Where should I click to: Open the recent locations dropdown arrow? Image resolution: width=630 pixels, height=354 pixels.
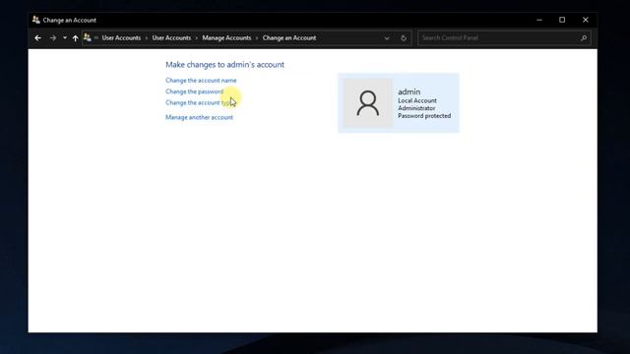(65, 38)
